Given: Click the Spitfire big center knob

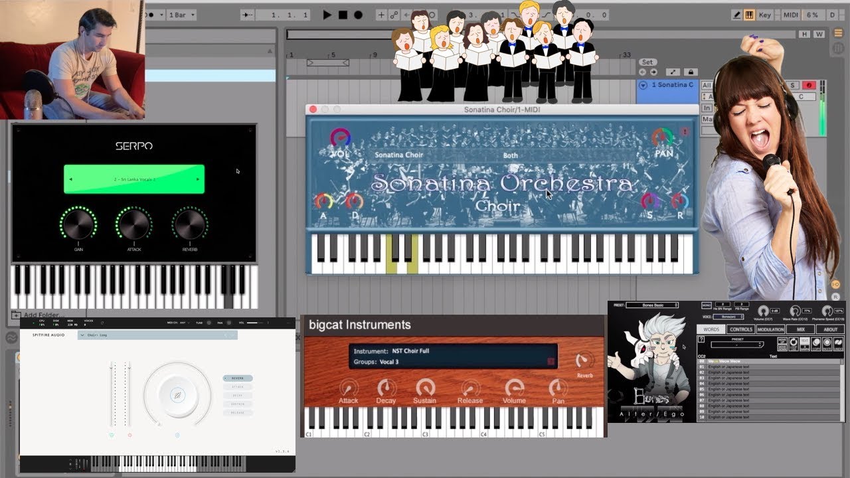Looking at the screenshot, I should pyautogui.click(x=177, y=395).
